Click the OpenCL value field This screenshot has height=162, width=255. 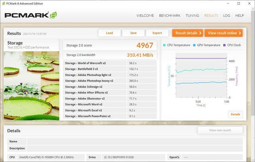point(212,157)
